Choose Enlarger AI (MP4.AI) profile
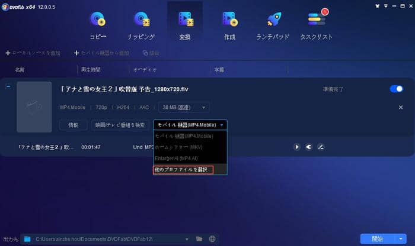Image resolution: width=415 pixels, height=246 pixels. pos(190,158)
